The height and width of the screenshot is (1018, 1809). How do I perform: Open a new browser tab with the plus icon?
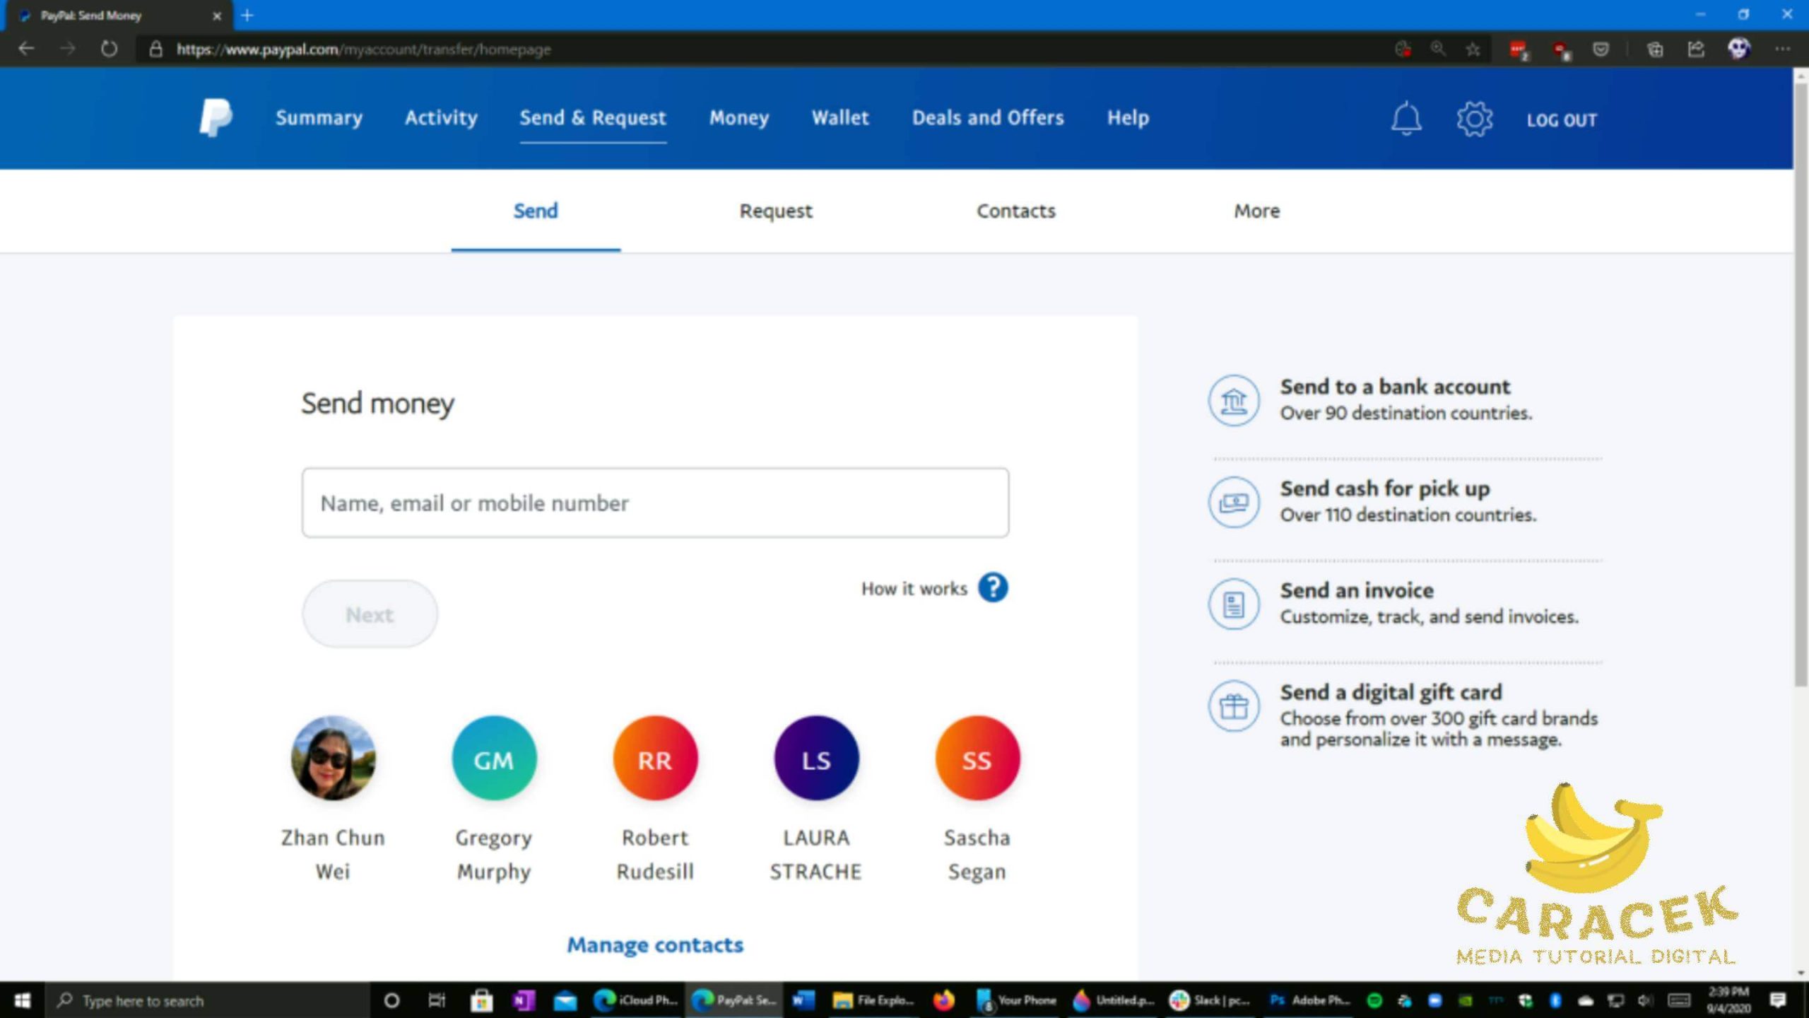[x=247, y=15]
